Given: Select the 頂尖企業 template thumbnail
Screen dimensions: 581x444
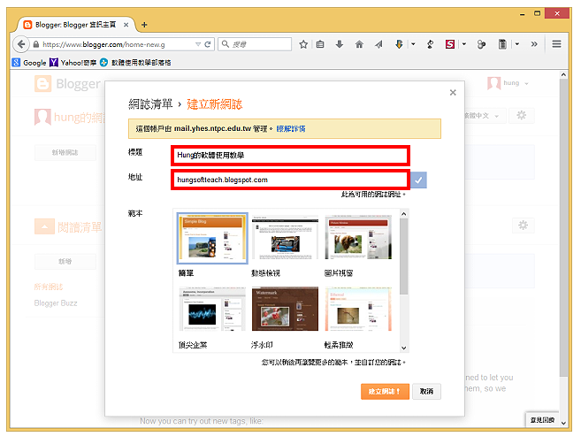Looking at the screenshot, I should [212, 309].
